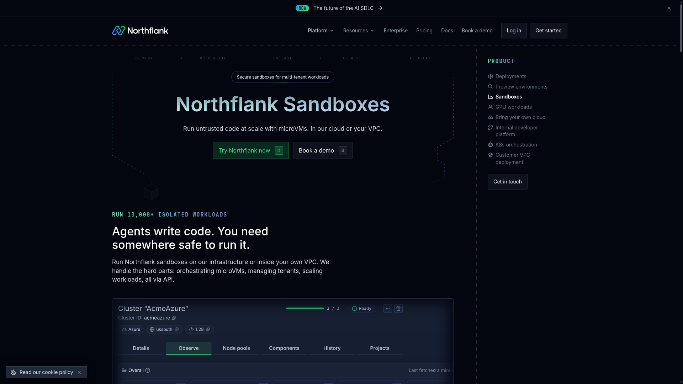Image resolution: width=683 pixels, height=384 pixels.
Task: Click the Get in touch button
Action: pos(508,182)
